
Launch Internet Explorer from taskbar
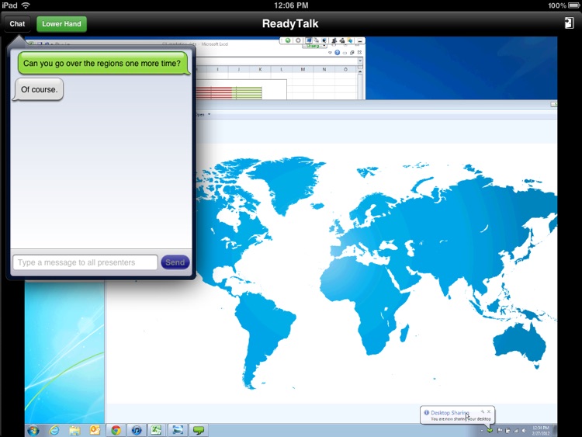54,430
